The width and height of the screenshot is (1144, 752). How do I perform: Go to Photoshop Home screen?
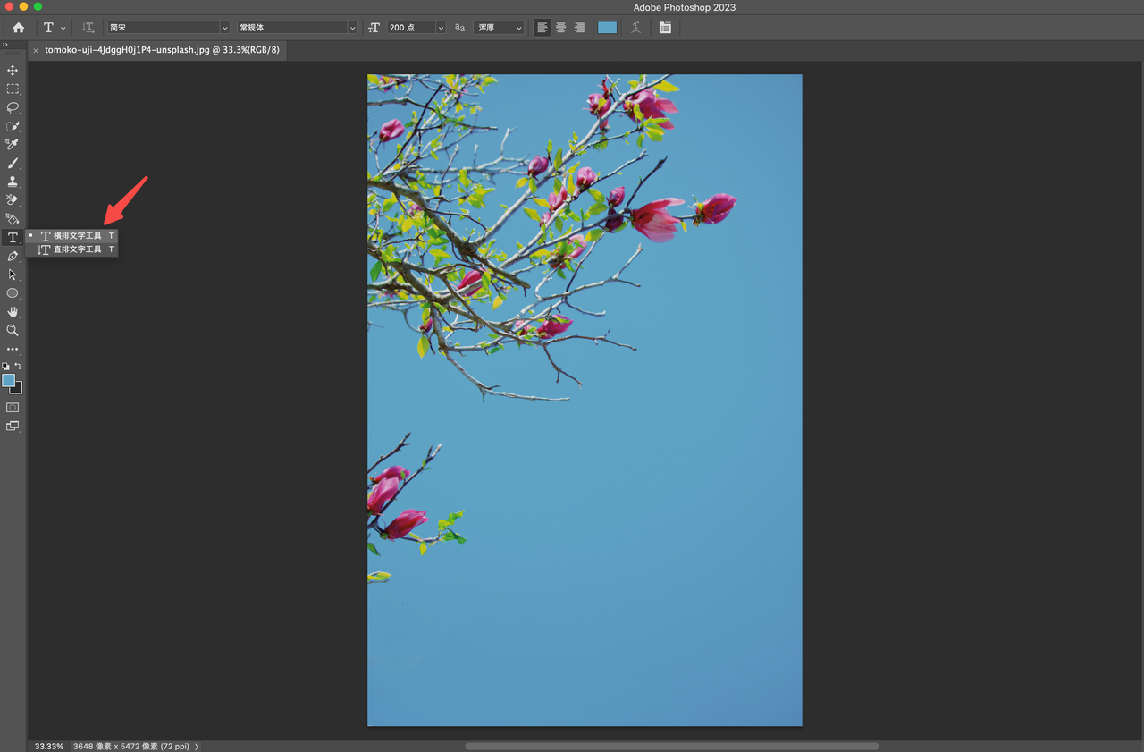18,28
